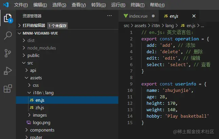Image resolution: width=219 pixels, height=139 pixels.
Task: Open the 文件(F) menu
Action: [21, 5]
